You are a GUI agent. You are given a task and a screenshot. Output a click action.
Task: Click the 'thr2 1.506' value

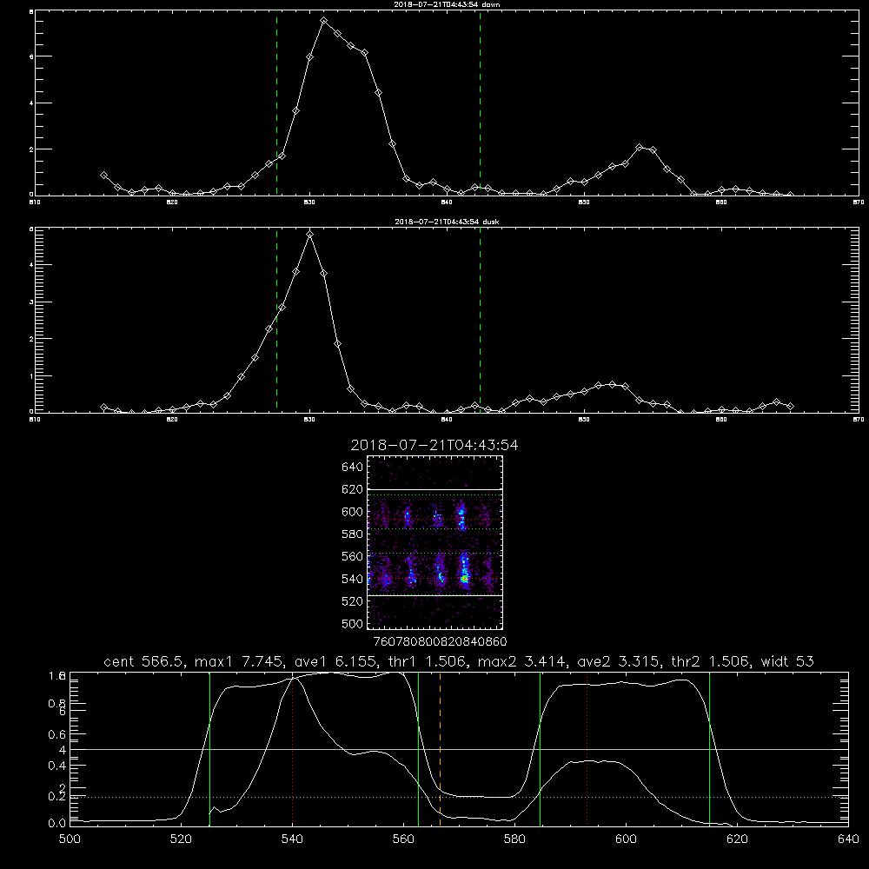712,661
